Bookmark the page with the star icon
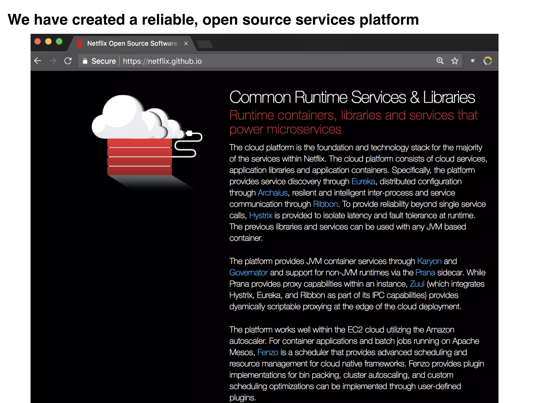The height and width of the screenshot is (403, 538). (x=455, y=61)
